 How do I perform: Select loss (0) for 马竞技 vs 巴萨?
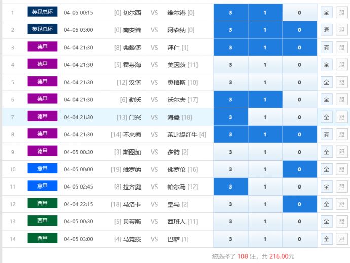pos(299,239)
